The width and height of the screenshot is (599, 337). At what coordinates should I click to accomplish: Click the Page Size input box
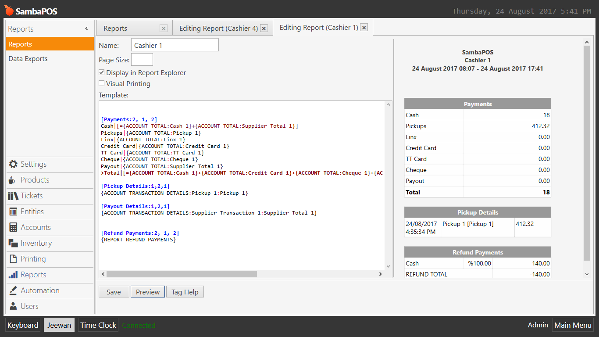pos(142,60)
